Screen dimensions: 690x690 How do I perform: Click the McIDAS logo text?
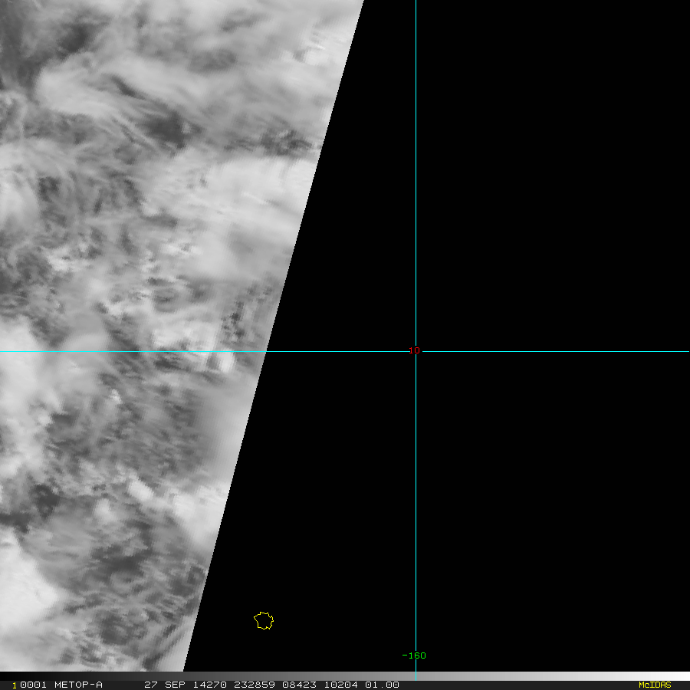click(x=655, y=685)
